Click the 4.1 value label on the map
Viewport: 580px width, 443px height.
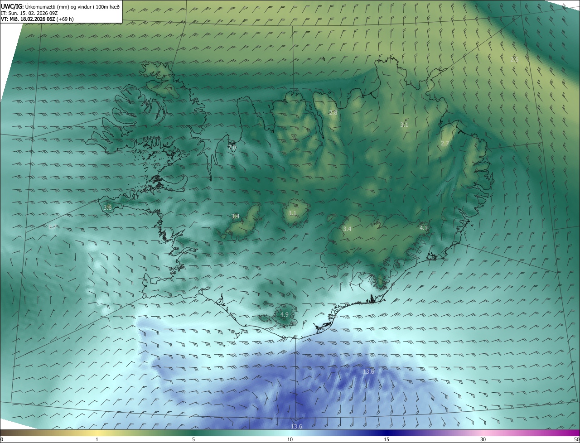click(x=424, y=228)
